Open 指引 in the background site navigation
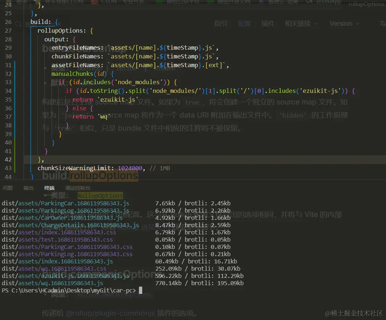This screenshot has height=320, width=386. coord(221,24)
